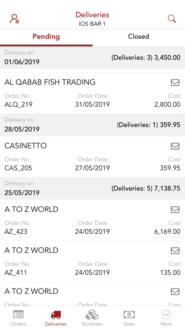185x328 pixels.
Task: Open envelope icon for AL QABAB FISH TRADING
Action: point(175,82)
